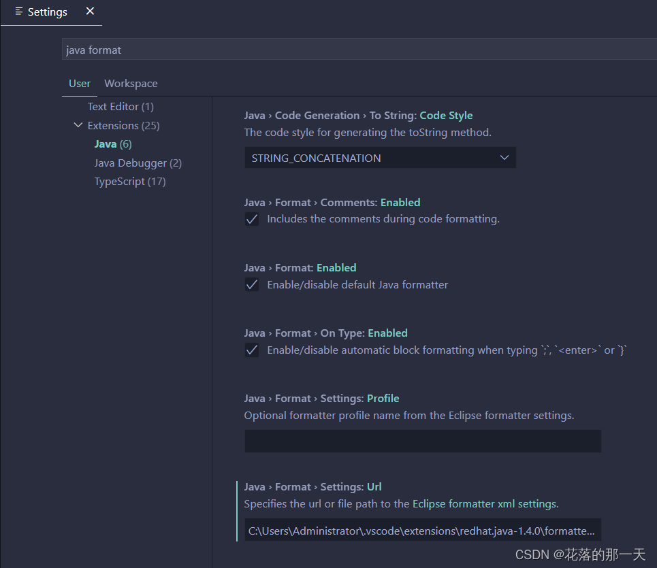Image resolution: width=657 pixels, height=568 pixels.
Task: Click the 'Java › Format › Settings: Url' title
Action: point(313,487)
